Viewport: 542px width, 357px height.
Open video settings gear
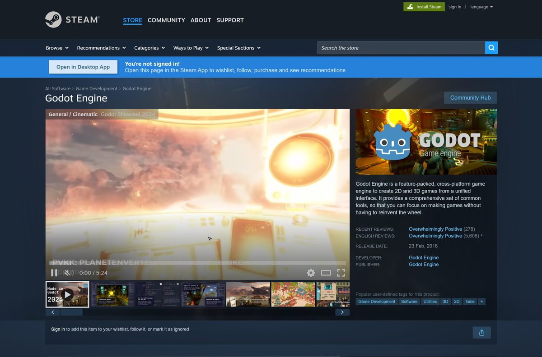pyautogui.click(x=311, y=273)
